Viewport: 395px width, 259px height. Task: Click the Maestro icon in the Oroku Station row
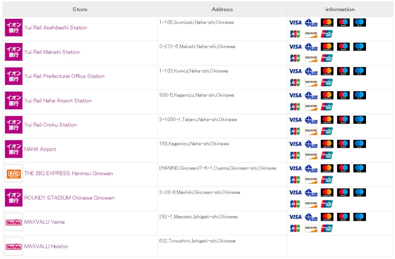[343, 120]
